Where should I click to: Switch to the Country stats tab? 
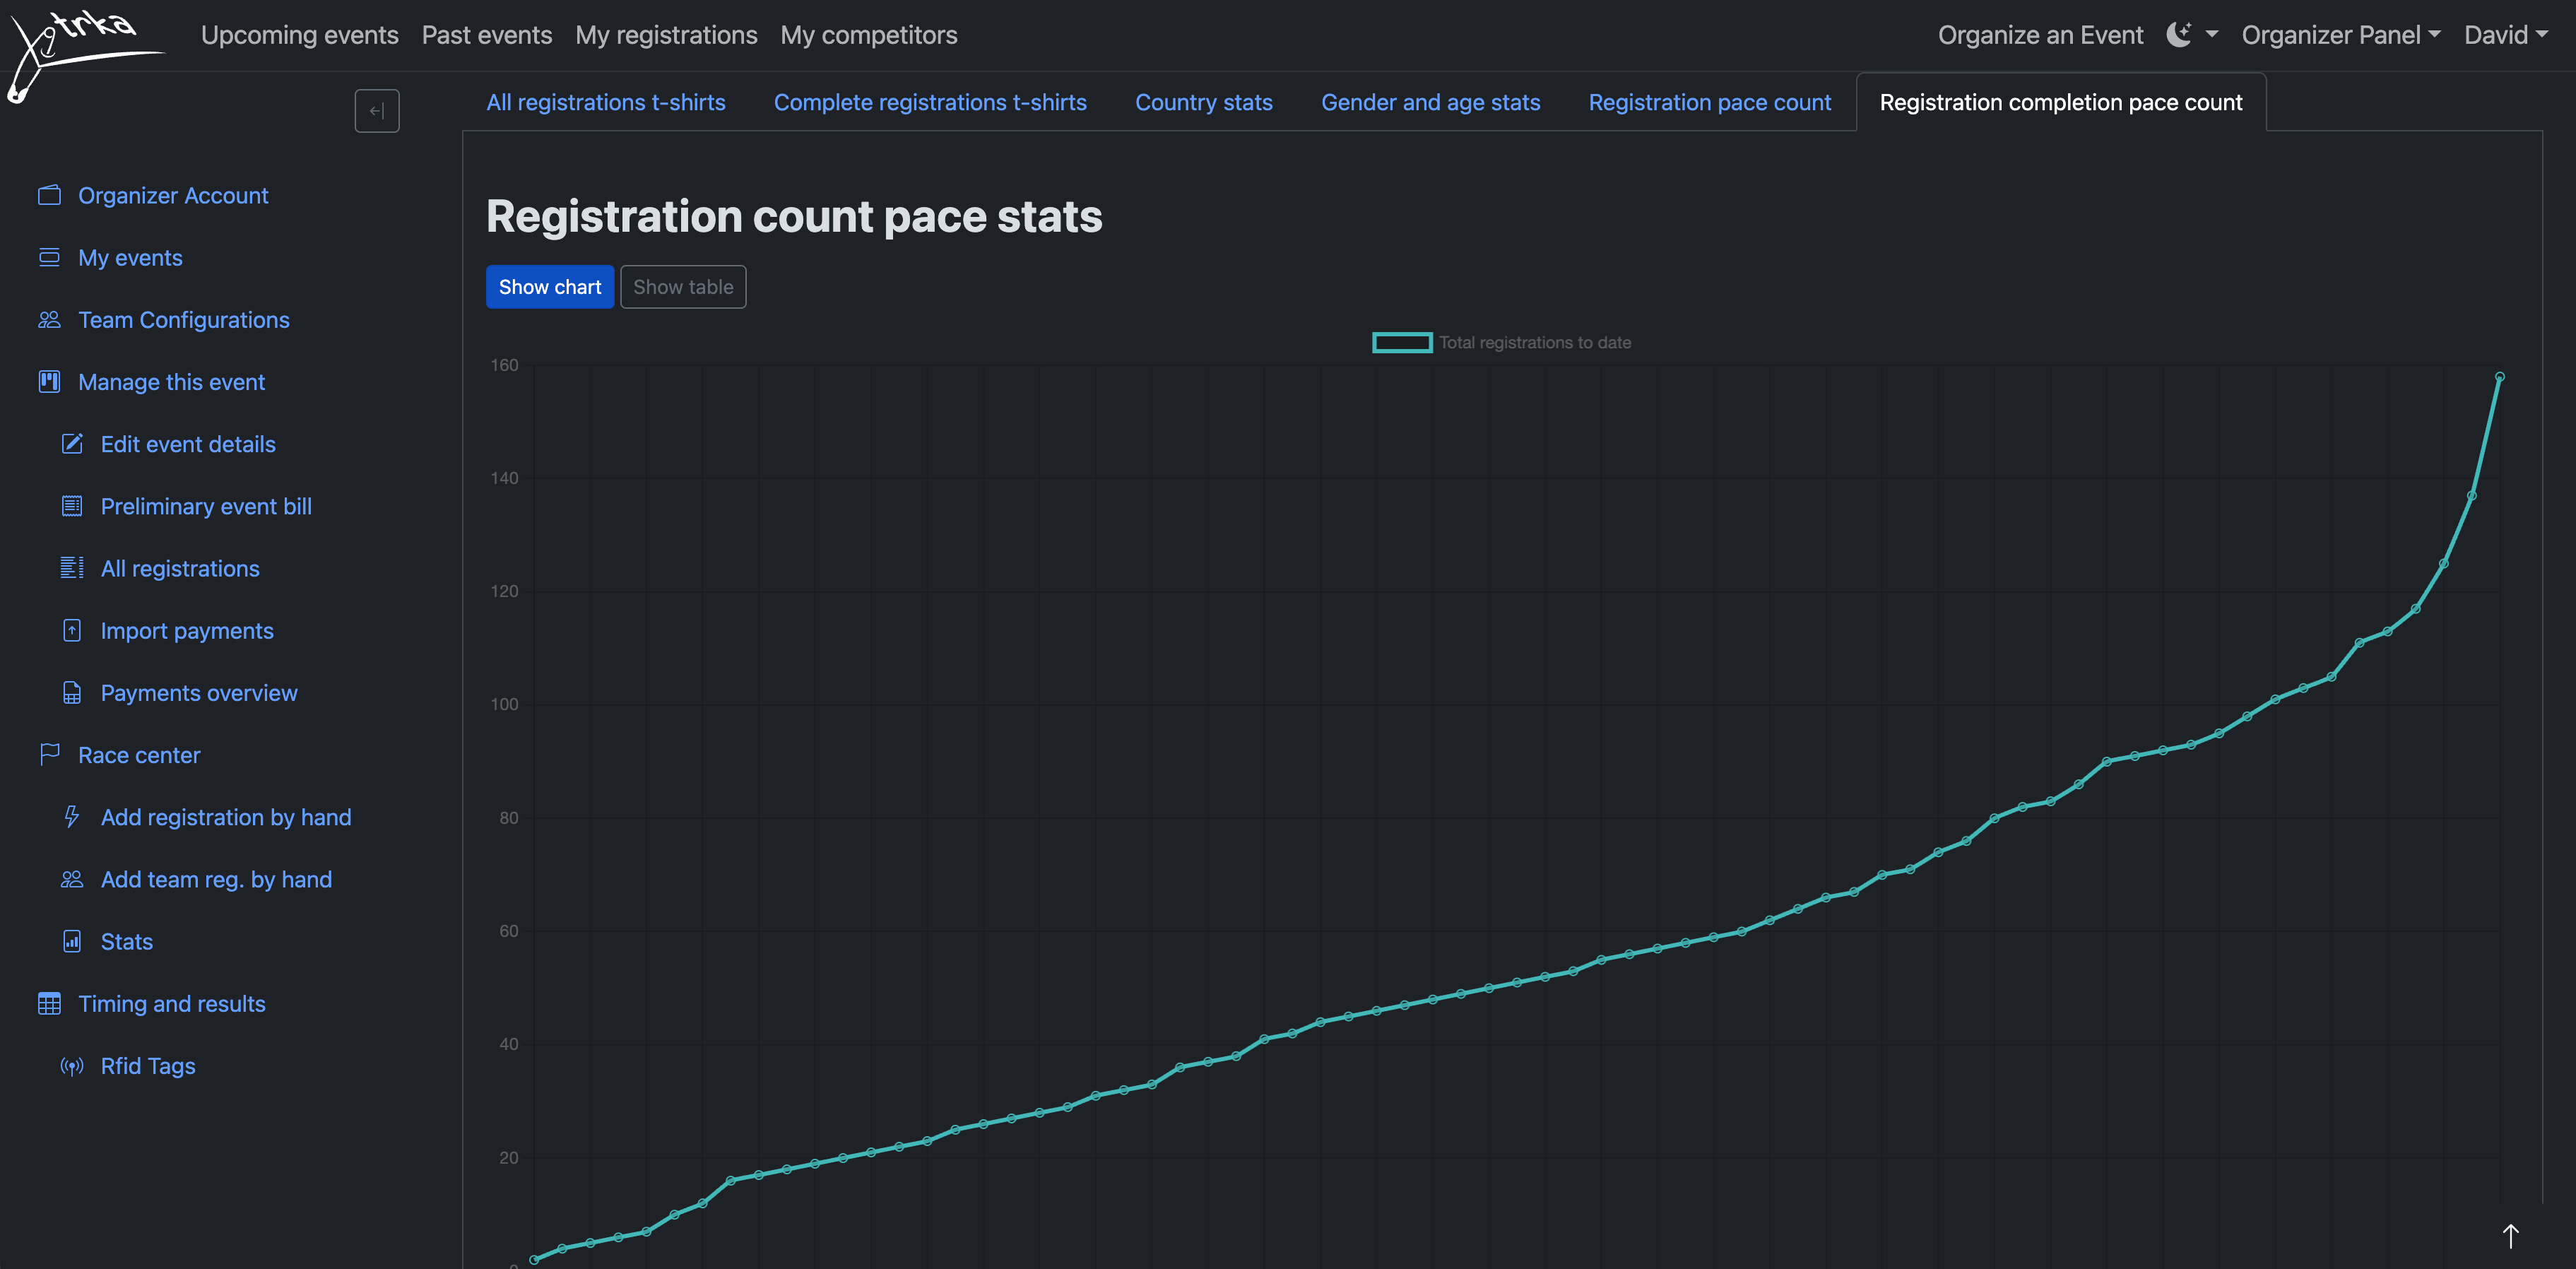coord(1203,102)
